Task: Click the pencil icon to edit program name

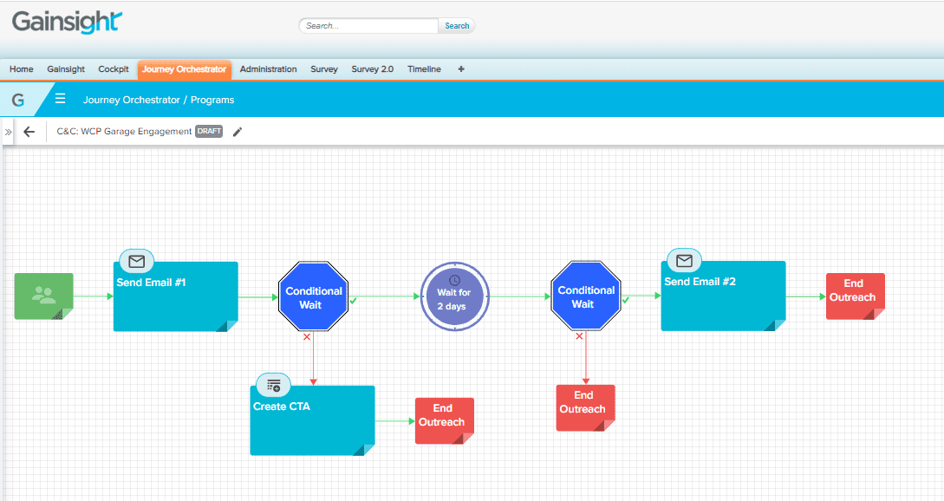Action: [238, 132]
